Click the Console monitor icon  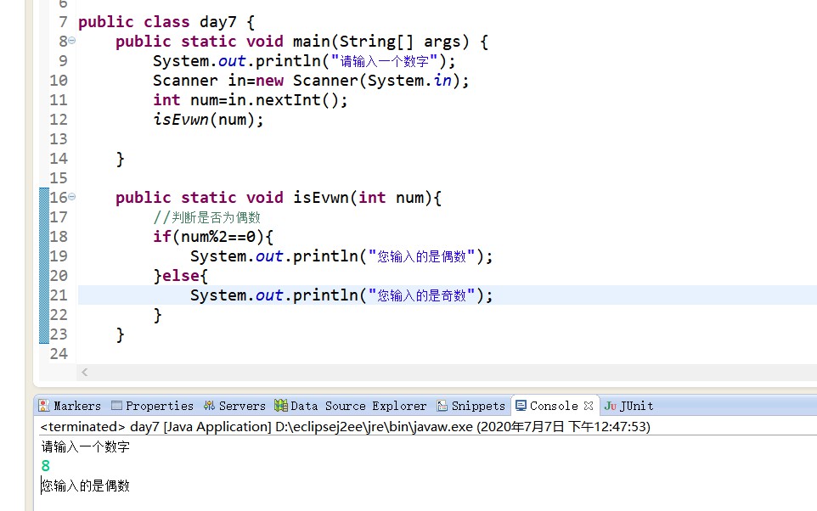(x=521, y=406)
